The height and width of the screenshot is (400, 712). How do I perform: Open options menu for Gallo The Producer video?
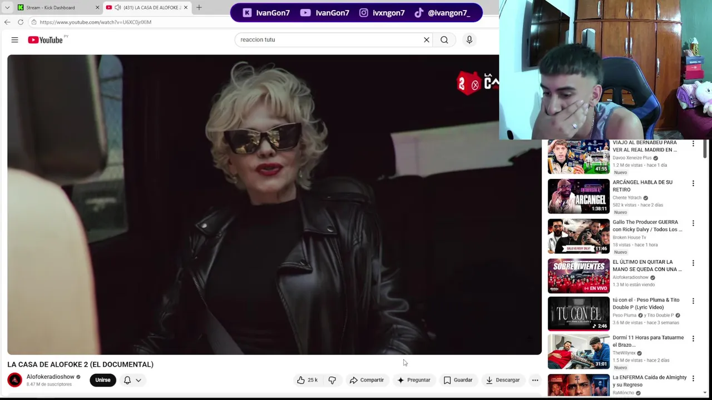tap(693, 223)
